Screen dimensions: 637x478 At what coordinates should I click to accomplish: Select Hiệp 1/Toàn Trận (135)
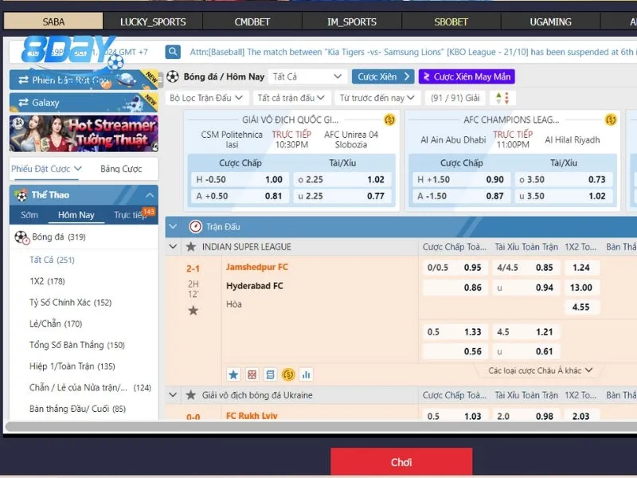[x=72, y=366]
